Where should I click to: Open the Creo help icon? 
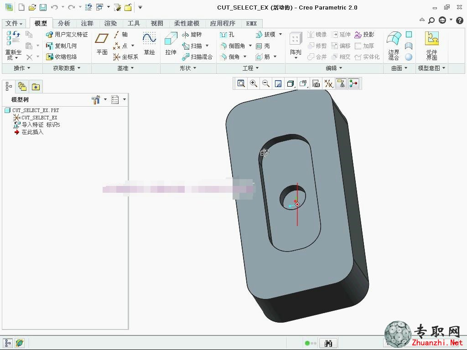[460, 20]
